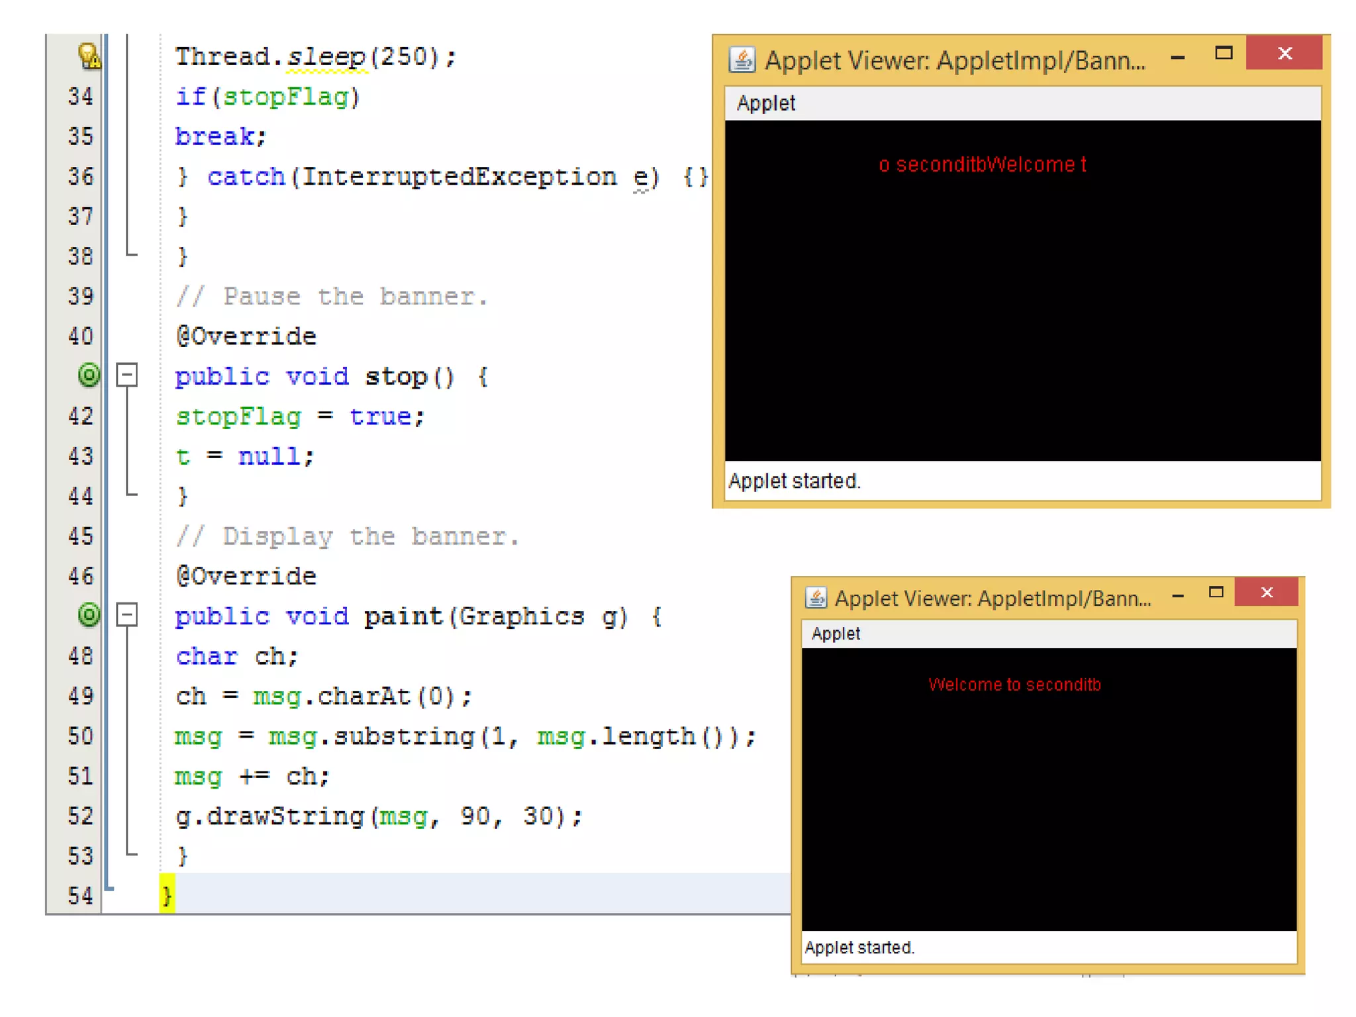The height and width of the screenshot is (1017, 1356).
Task: Minimize the top Applet Viewer window
Action: coord(1177,58)
